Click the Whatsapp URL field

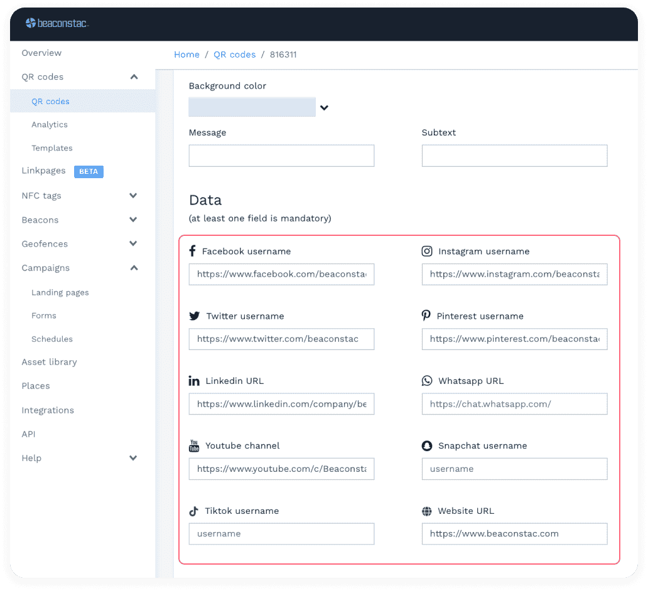tap(514, 404)
